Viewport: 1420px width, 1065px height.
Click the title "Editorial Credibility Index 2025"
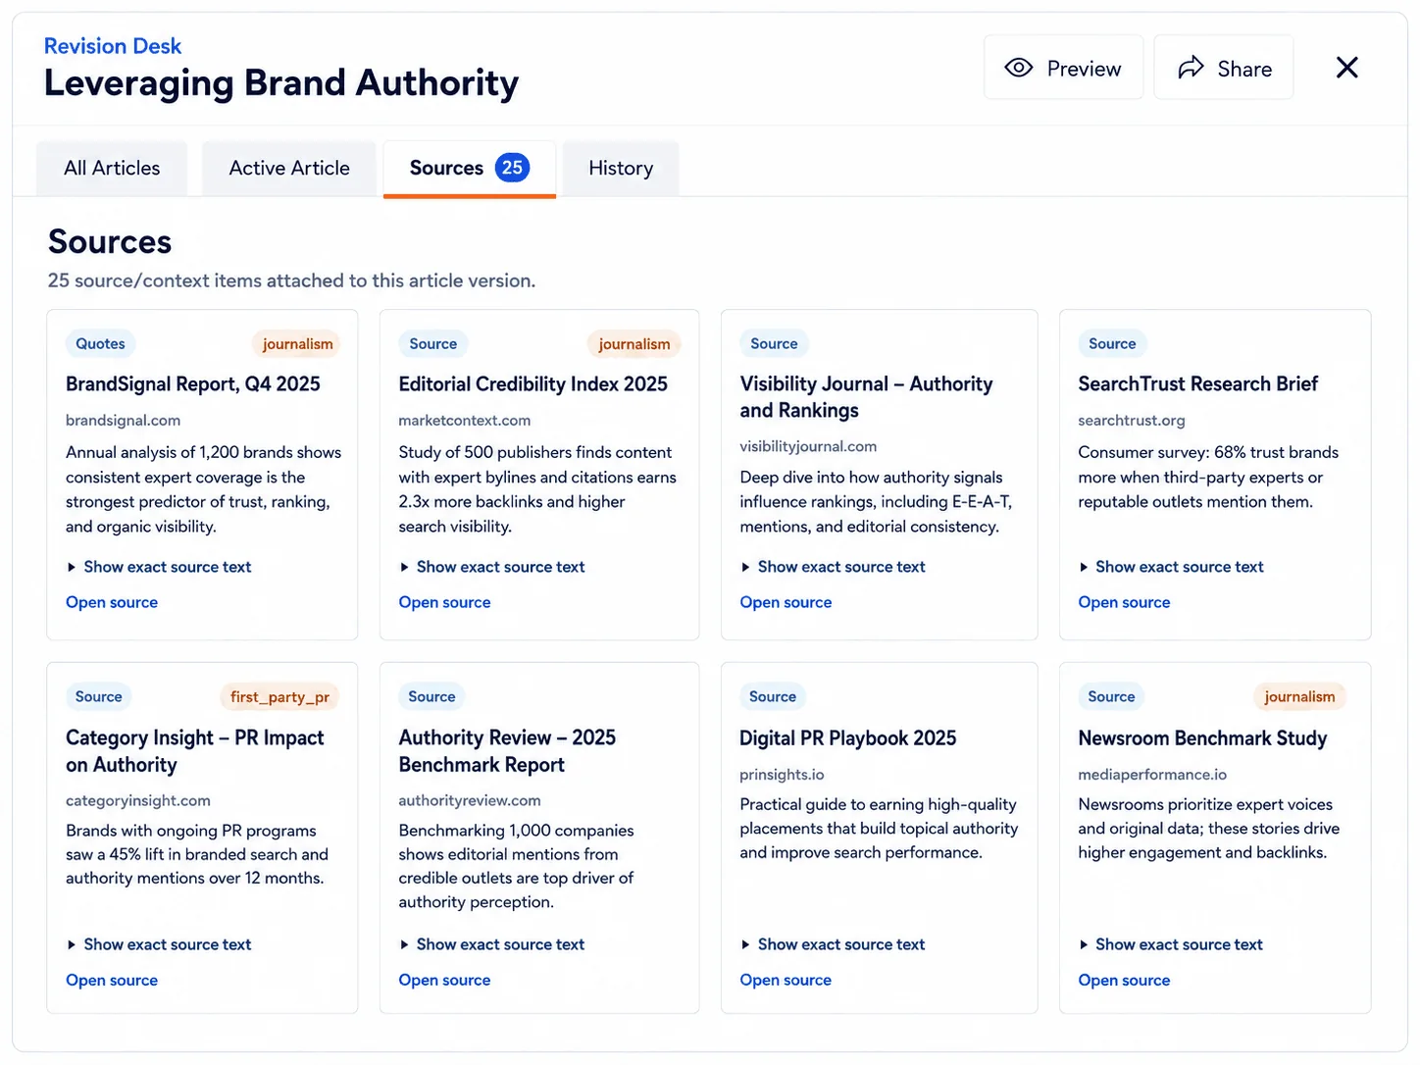532,384
